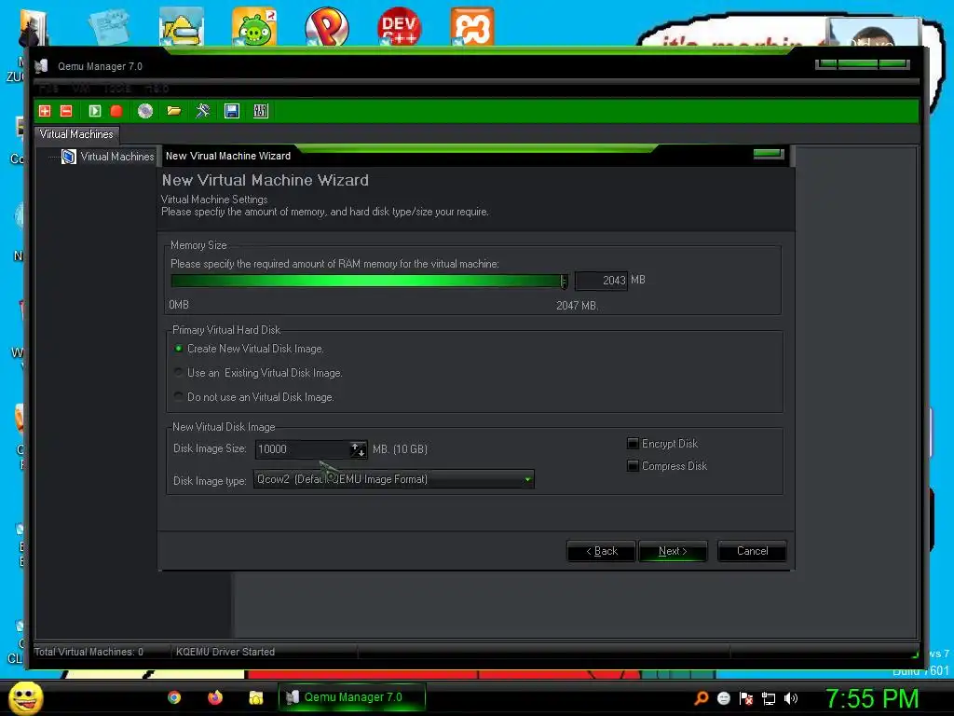Open the Dev-C++ desktop shortcut
Screen dimensions: 954x716
(399, 26)
